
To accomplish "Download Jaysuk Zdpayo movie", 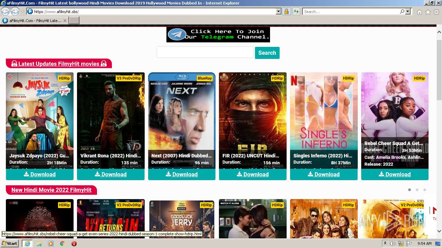I will [x=40, y=174].
